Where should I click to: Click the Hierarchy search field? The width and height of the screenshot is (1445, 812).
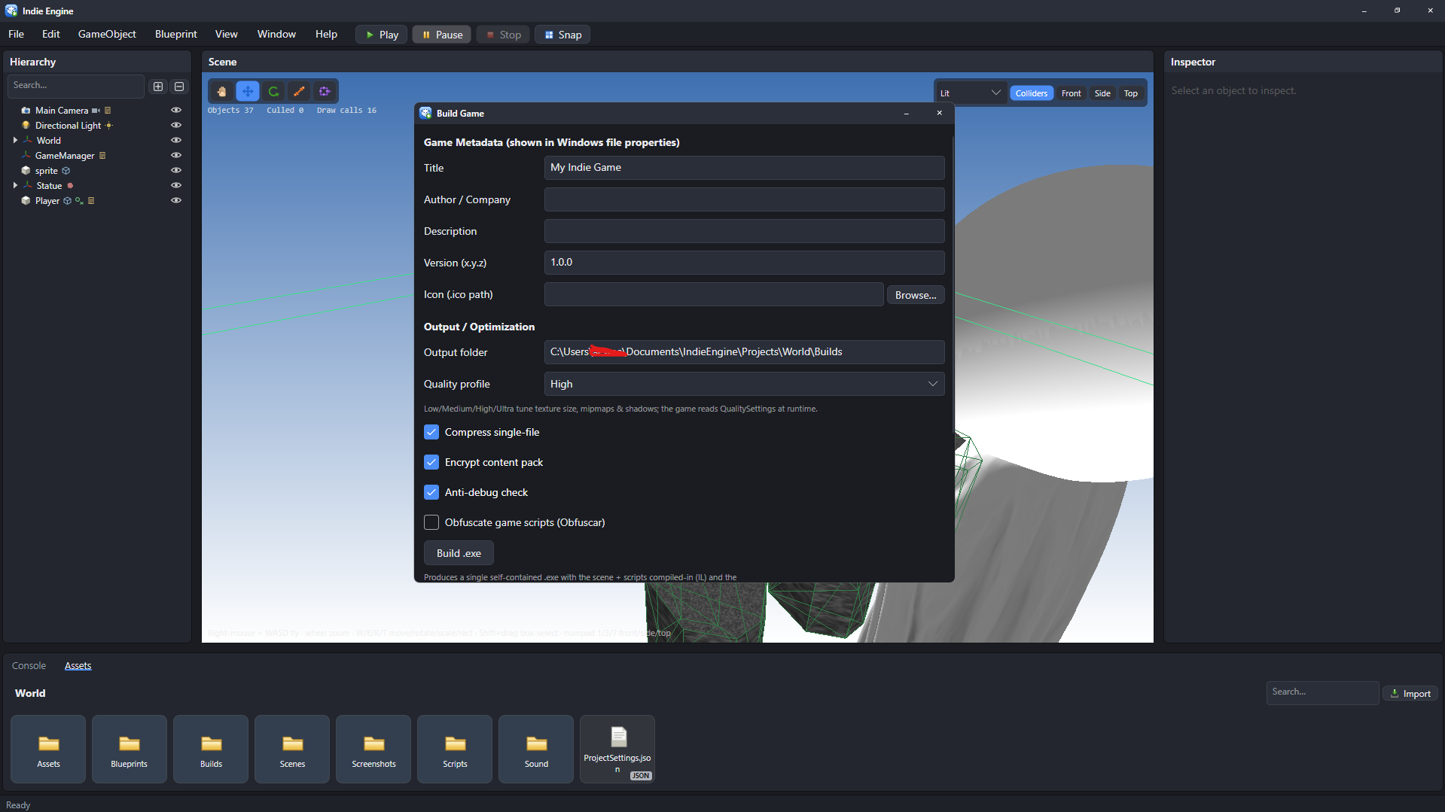click(x=75, y=86)
